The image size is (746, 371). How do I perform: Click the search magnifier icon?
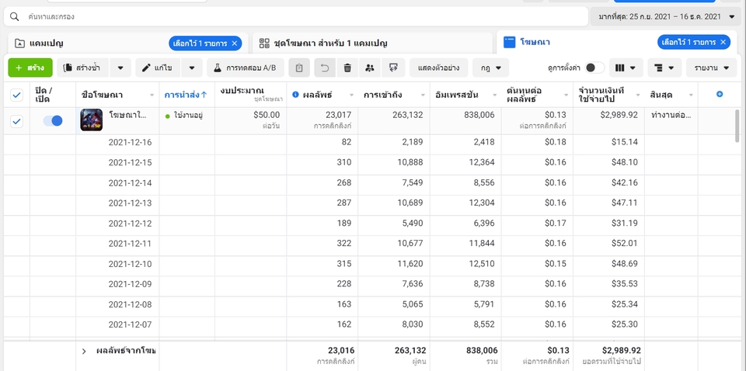14,16
